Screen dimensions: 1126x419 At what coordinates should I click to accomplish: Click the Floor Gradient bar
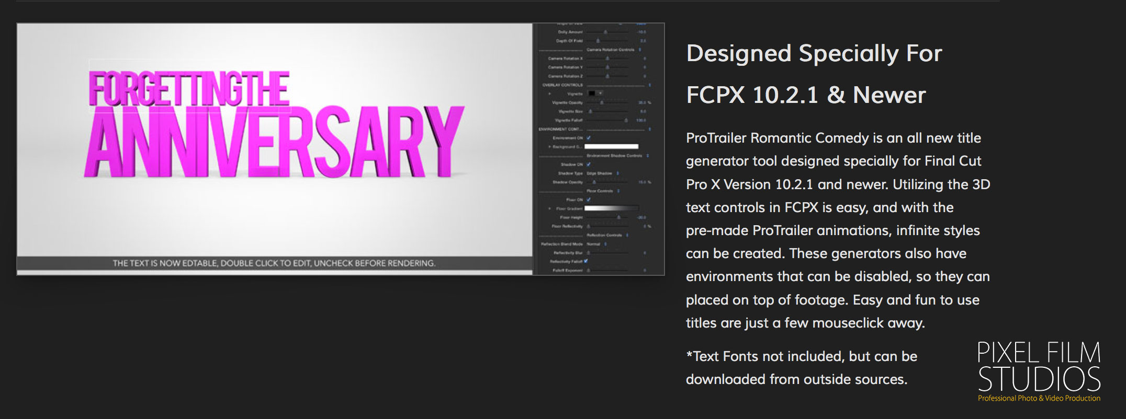pos(611,208)
